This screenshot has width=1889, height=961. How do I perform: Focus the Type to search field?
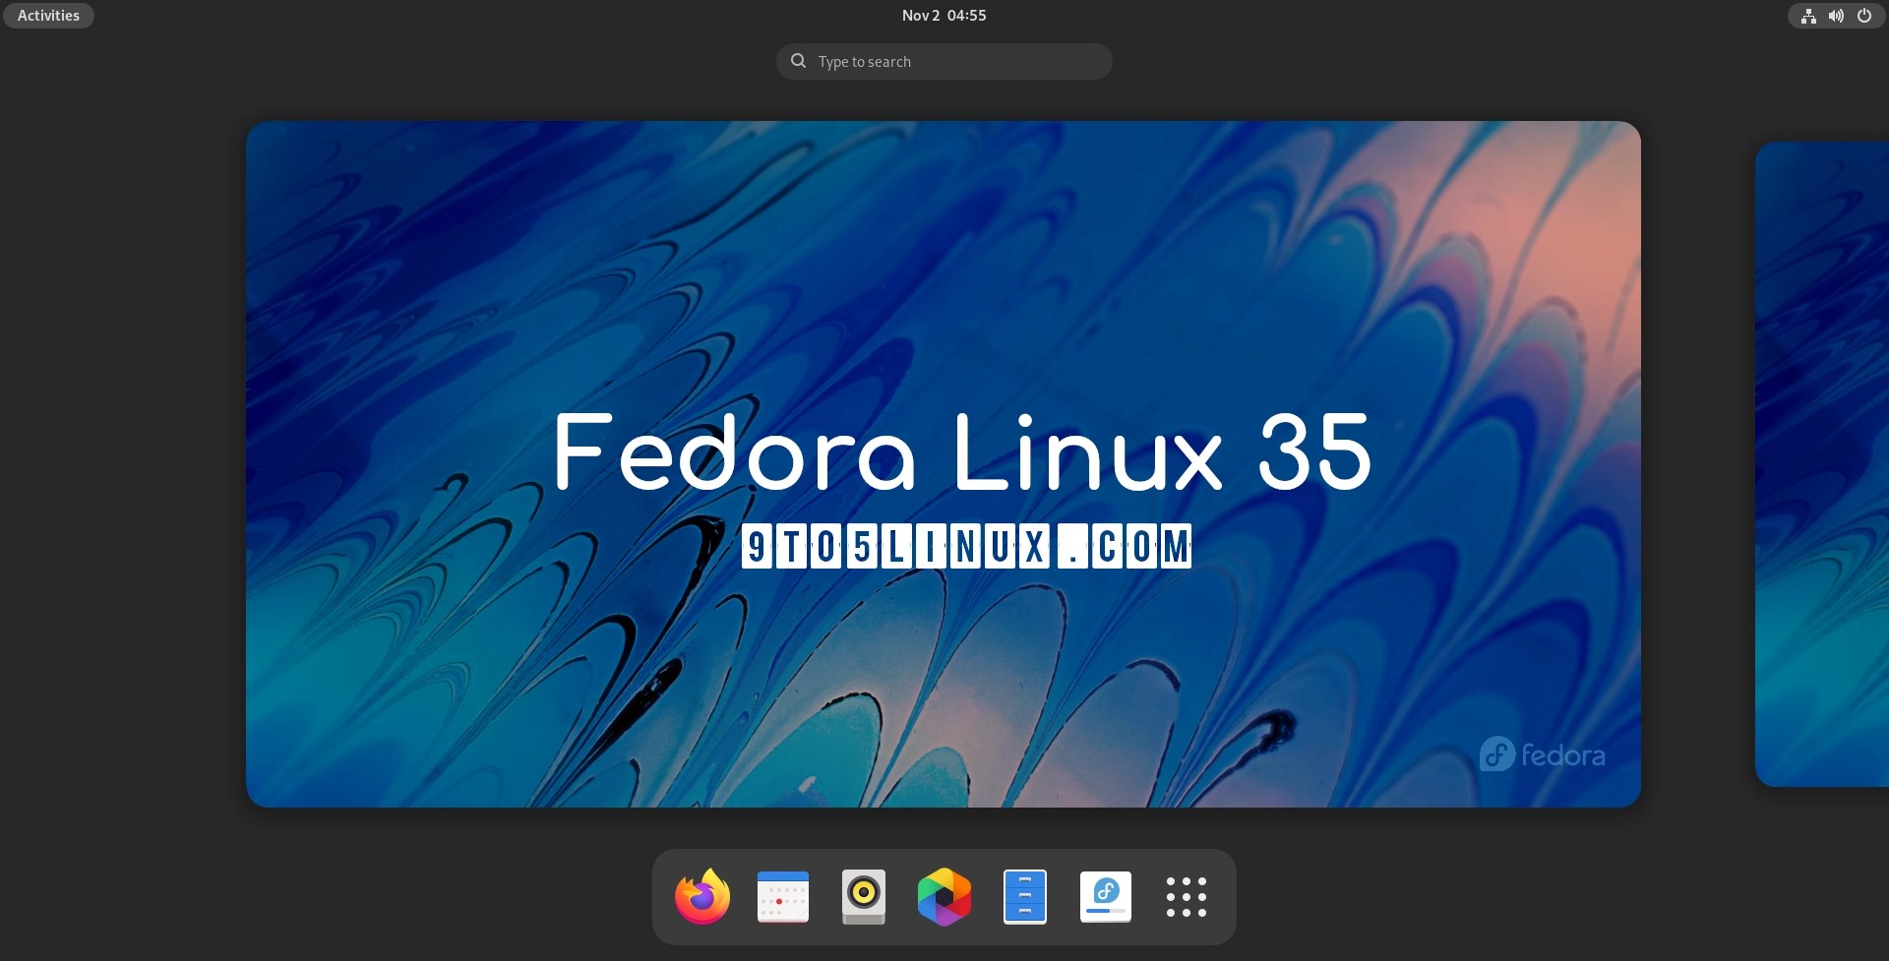[x=944, y=61]
